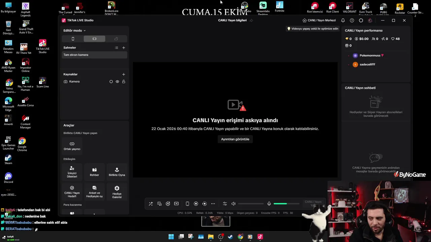Open the settings gear in title bar
This screenshot has height=242, width=431.
point(361,20)
